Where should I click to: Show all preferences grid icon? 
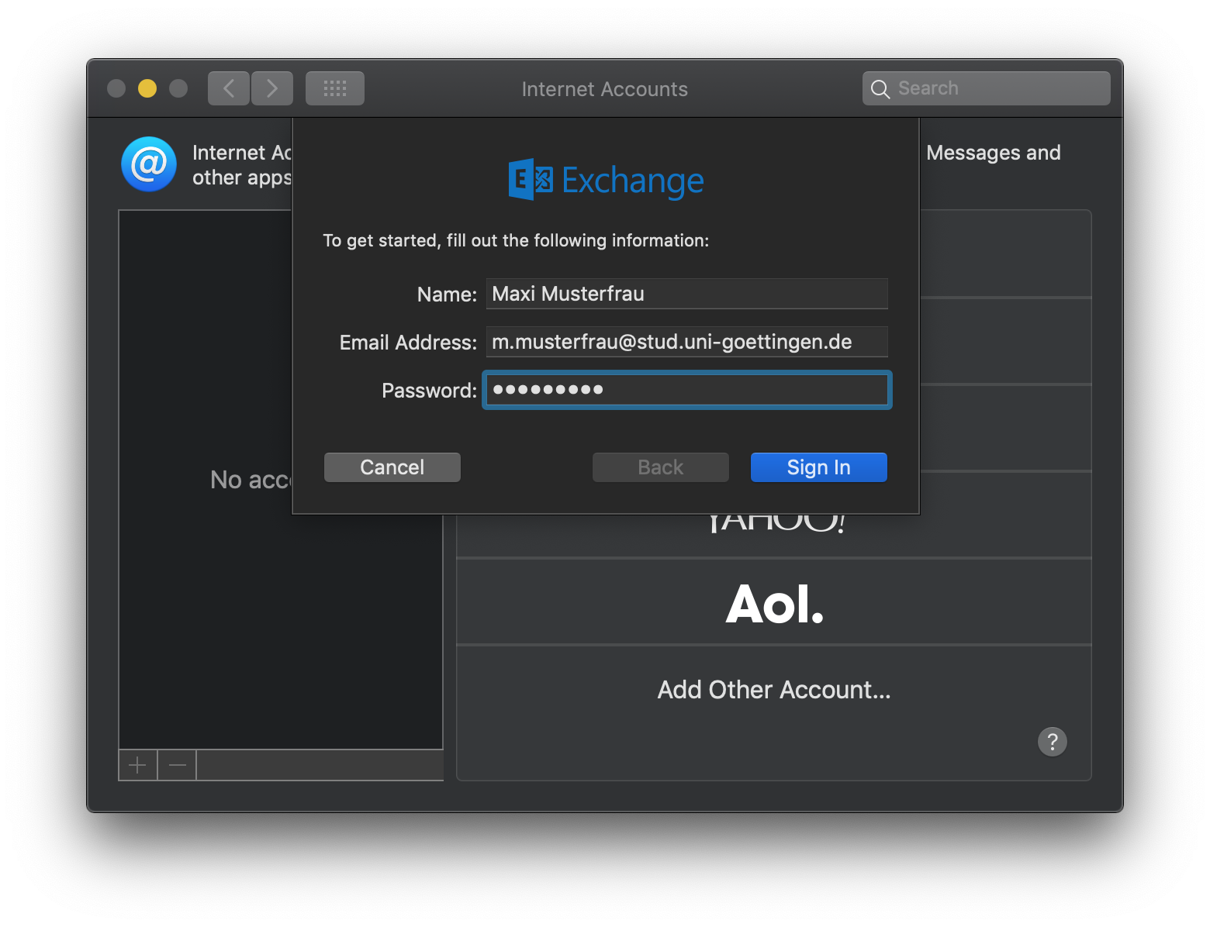[x=335, y=88]
